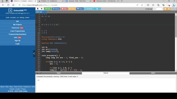The height and width of the screenshot is (99, 177).
Task: Open the browser favorites list icon
Action: point(153,5)
